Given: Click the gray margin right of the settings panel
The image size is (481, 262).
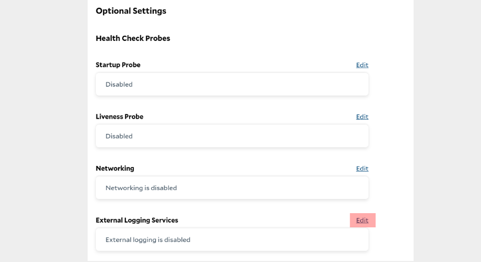Looking at the screenshot, I should [x=447, y=131].
